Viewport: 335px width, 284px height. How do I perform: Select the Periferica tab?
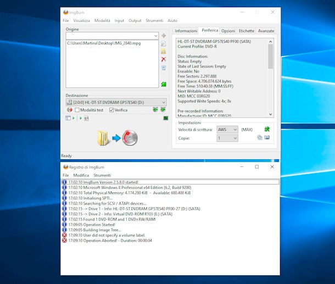click(210, 30)
